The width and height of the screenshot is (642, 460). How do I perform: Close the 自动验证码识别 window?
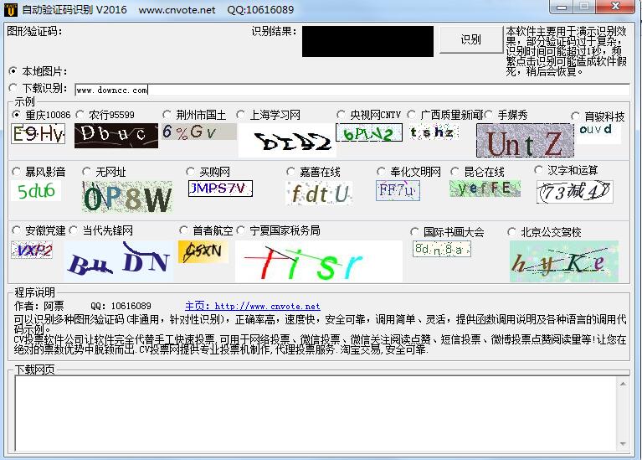(x=615, y=6)
